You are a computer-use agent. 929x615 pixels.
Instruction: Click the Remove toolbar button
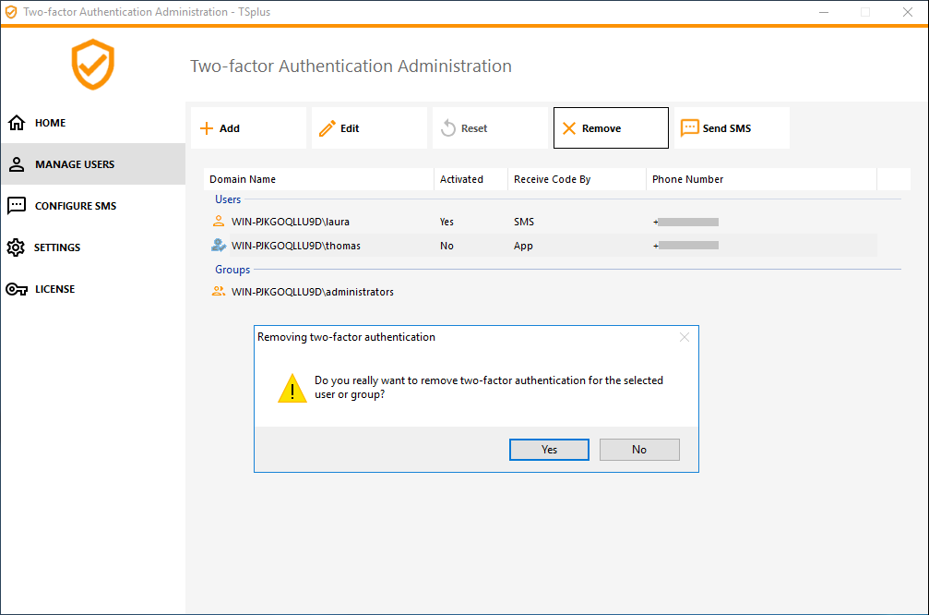(611, 128)
